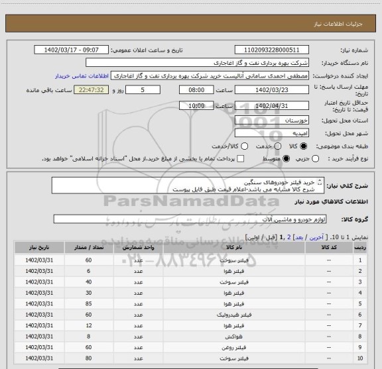Screen dimensions: 382x369
Task: Click the announcement date field 1402/03/17 - 09:07
Action: click(x=72, y=50)
